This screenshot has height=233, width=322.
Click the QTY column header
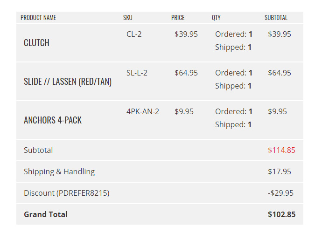point(216,18)
